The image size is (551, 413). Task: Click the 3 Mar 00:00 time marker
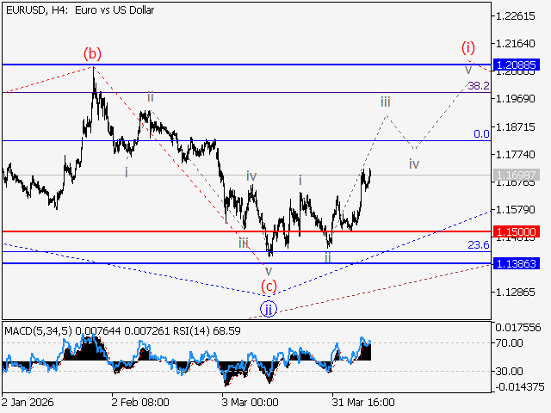[x=250, y=402]
